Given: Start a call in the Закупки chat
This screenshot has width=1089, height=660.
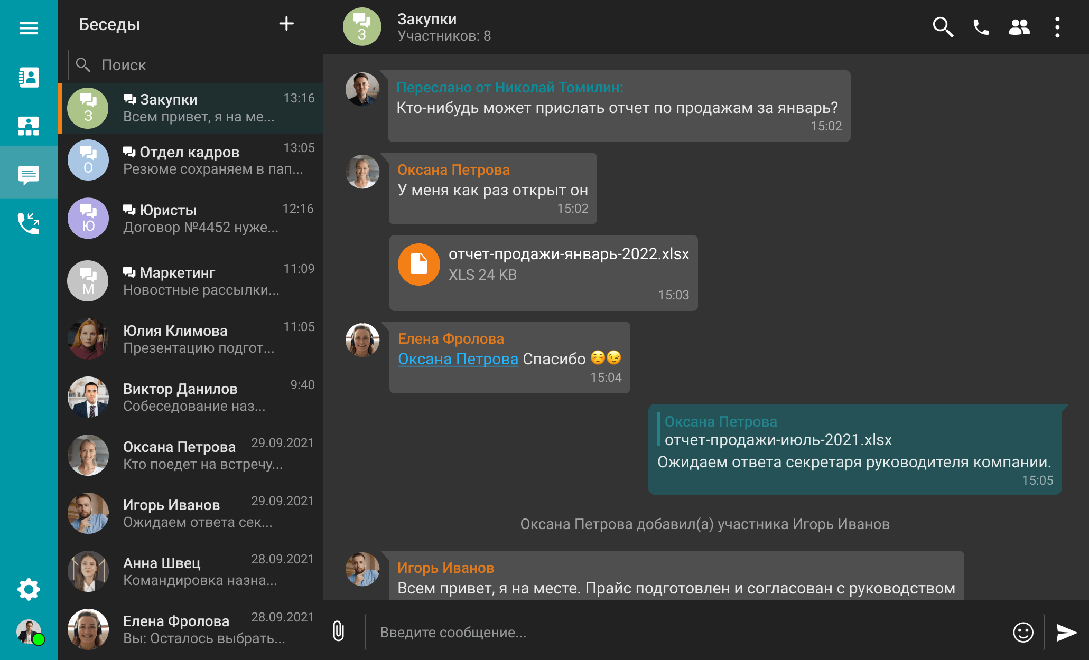Looking at the screenshot, I should 981,27.
